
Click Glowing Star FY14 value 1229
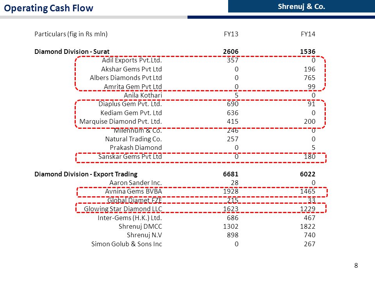308,209
